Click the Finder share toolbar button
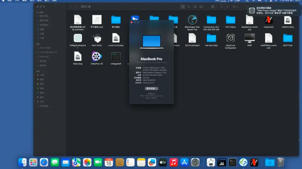Viewport: 302px width, 169px height. tap(221, 6)
